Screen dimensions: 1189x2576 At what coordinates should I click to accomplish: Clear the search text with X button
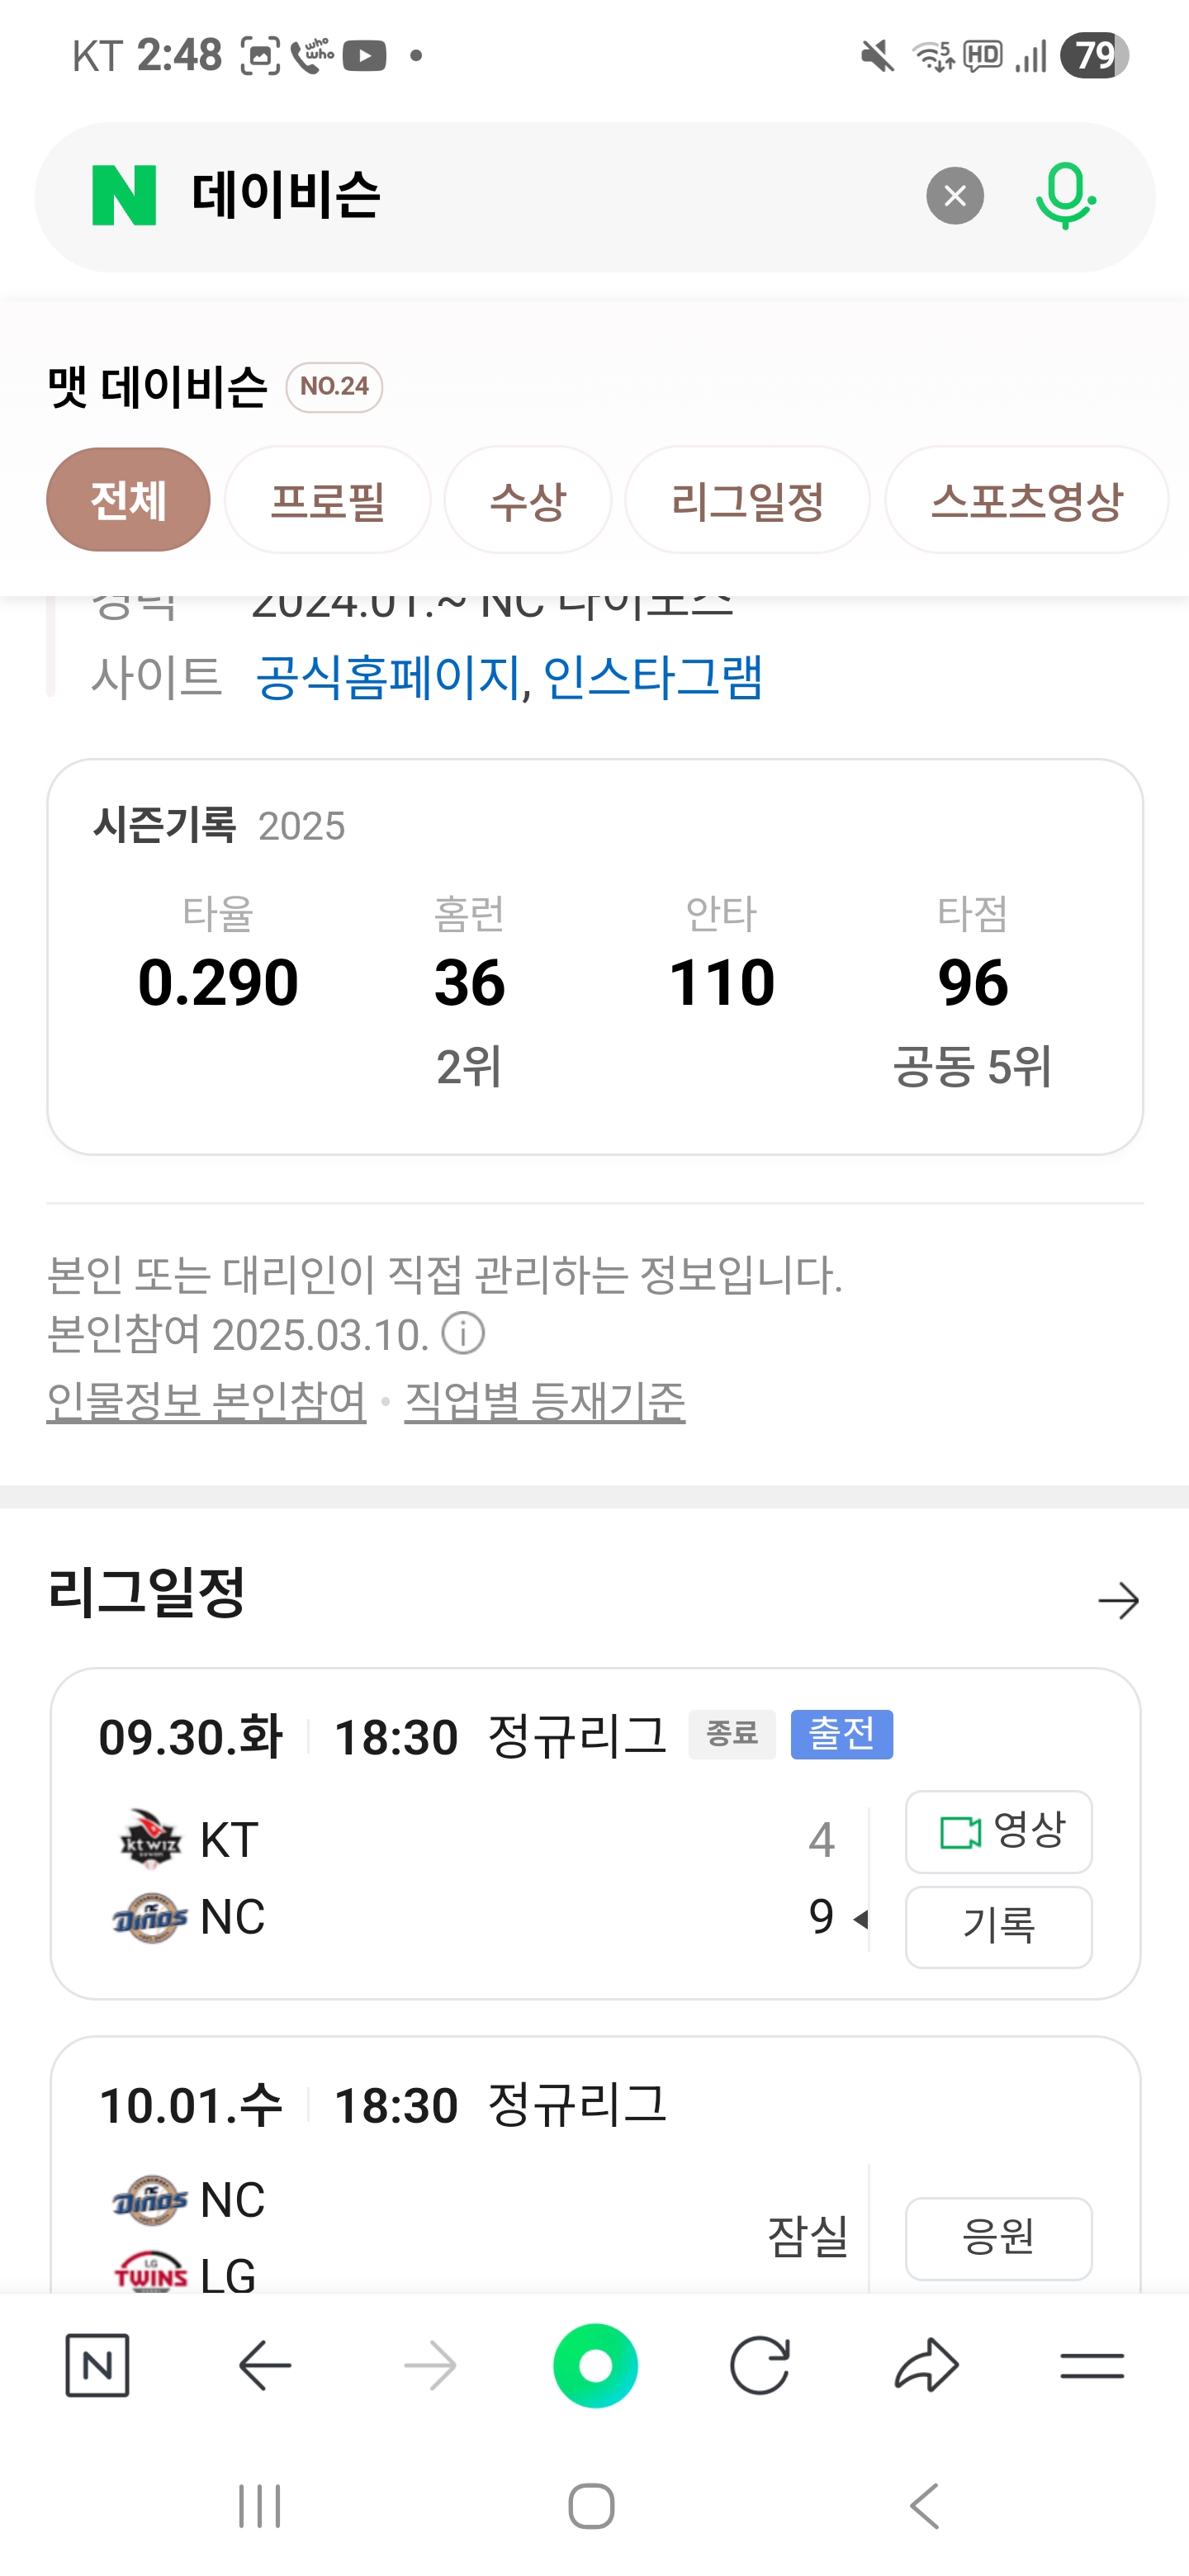coord(954,196)
